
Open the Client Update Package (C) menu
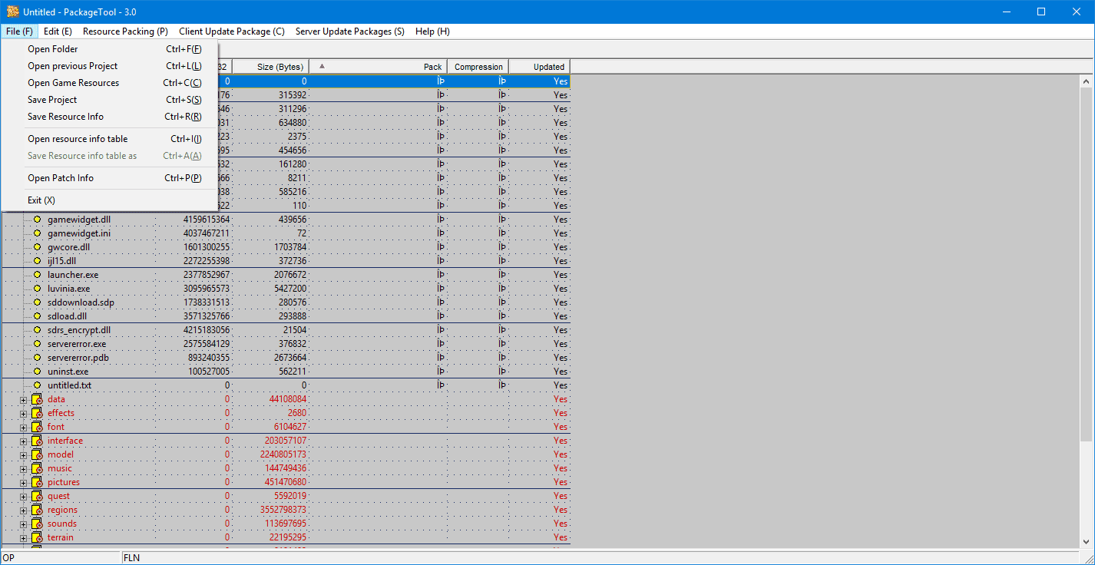click(x=232, y=31)
